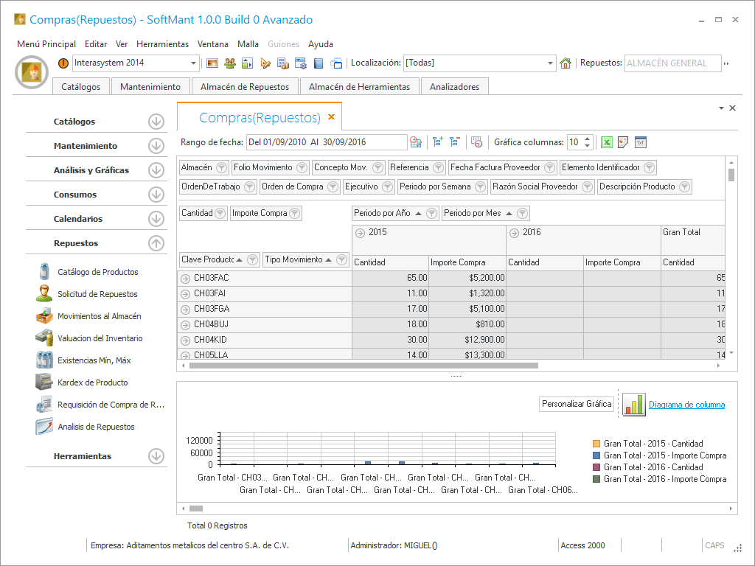Click the expand all tree icon
Image resolution: width=755 pixels, height=566 pixels.
pyautogui.click(x=438, y=142)
